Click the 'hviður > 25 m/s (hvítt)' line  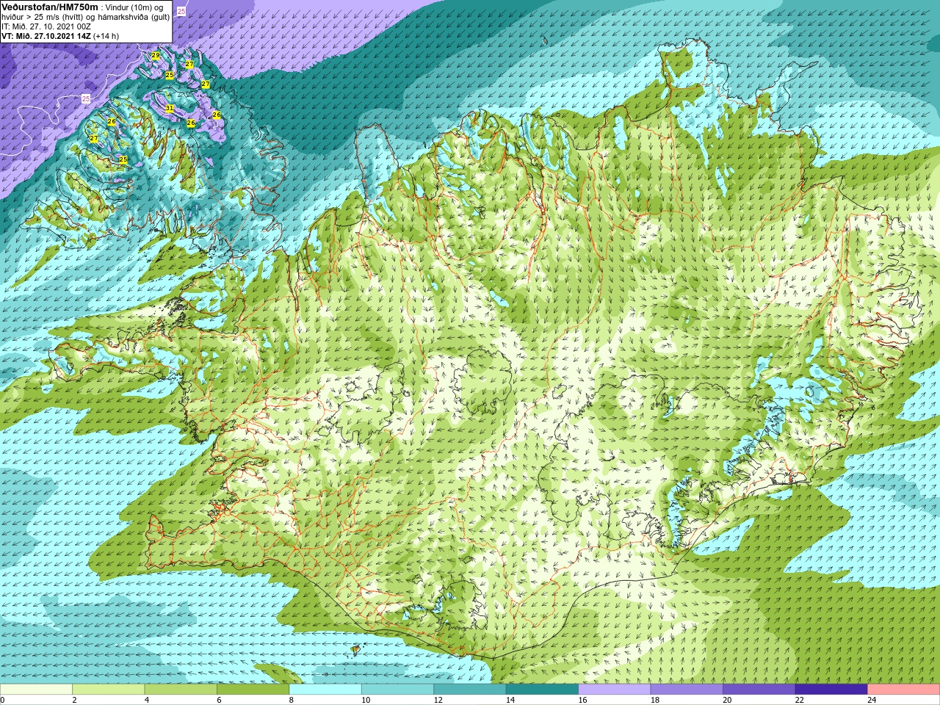click(x=41, y=17)
